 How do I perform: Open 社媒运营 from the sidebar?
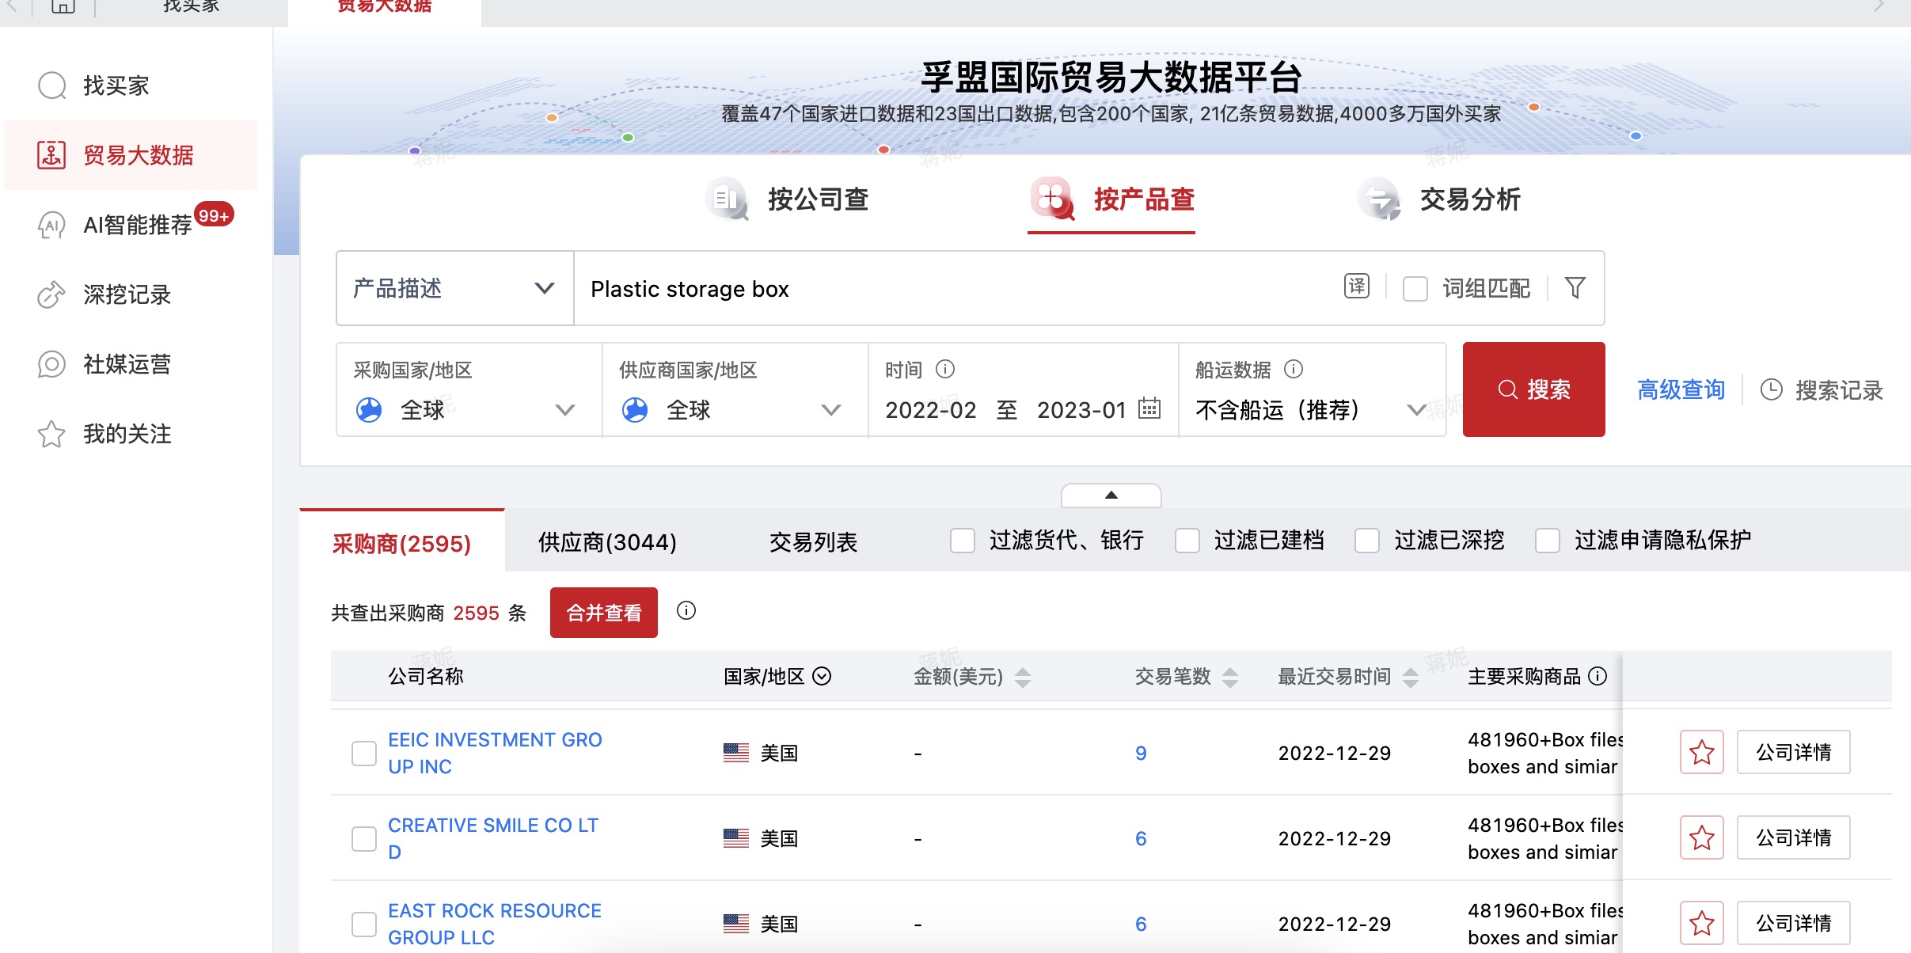coord(52,364)
